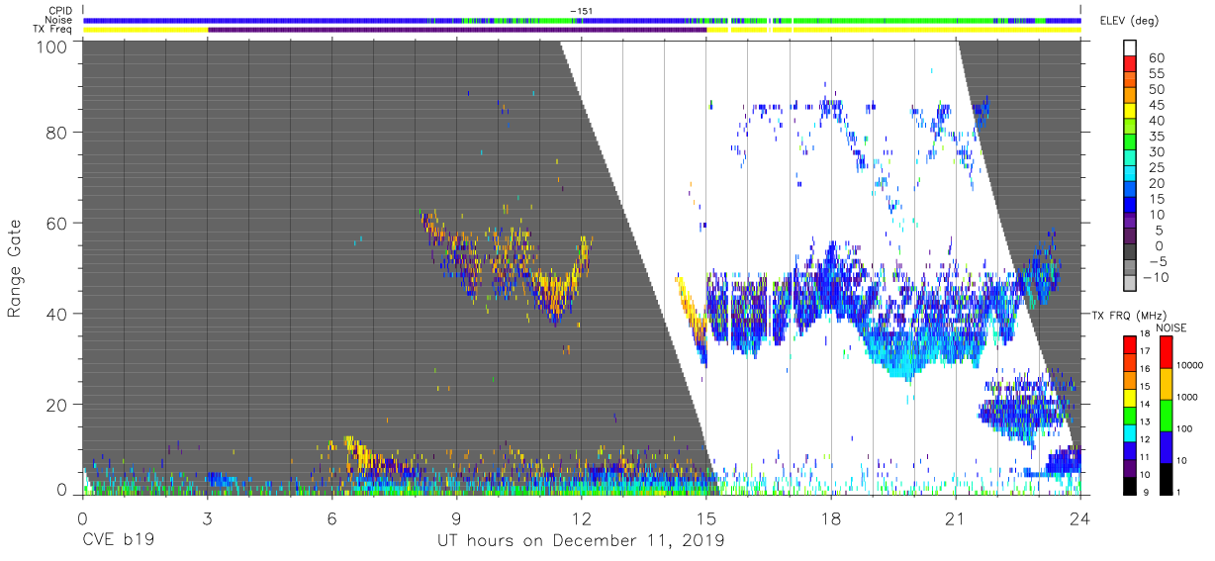Click the "1" value on NOISE colorbar

coord(1178,492)
